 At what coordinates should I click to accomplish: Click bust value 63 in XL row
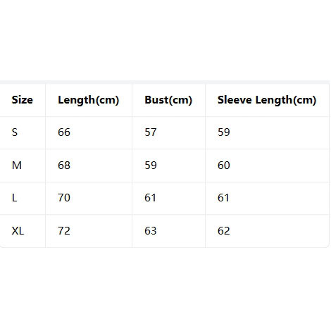click(x=151, y=231)
